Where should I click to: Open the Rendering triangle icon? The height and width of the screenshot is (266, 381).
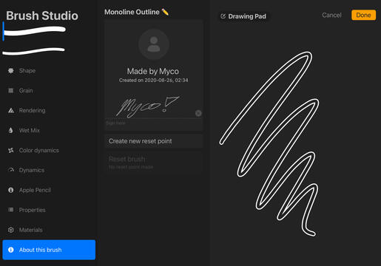(11, 110)
